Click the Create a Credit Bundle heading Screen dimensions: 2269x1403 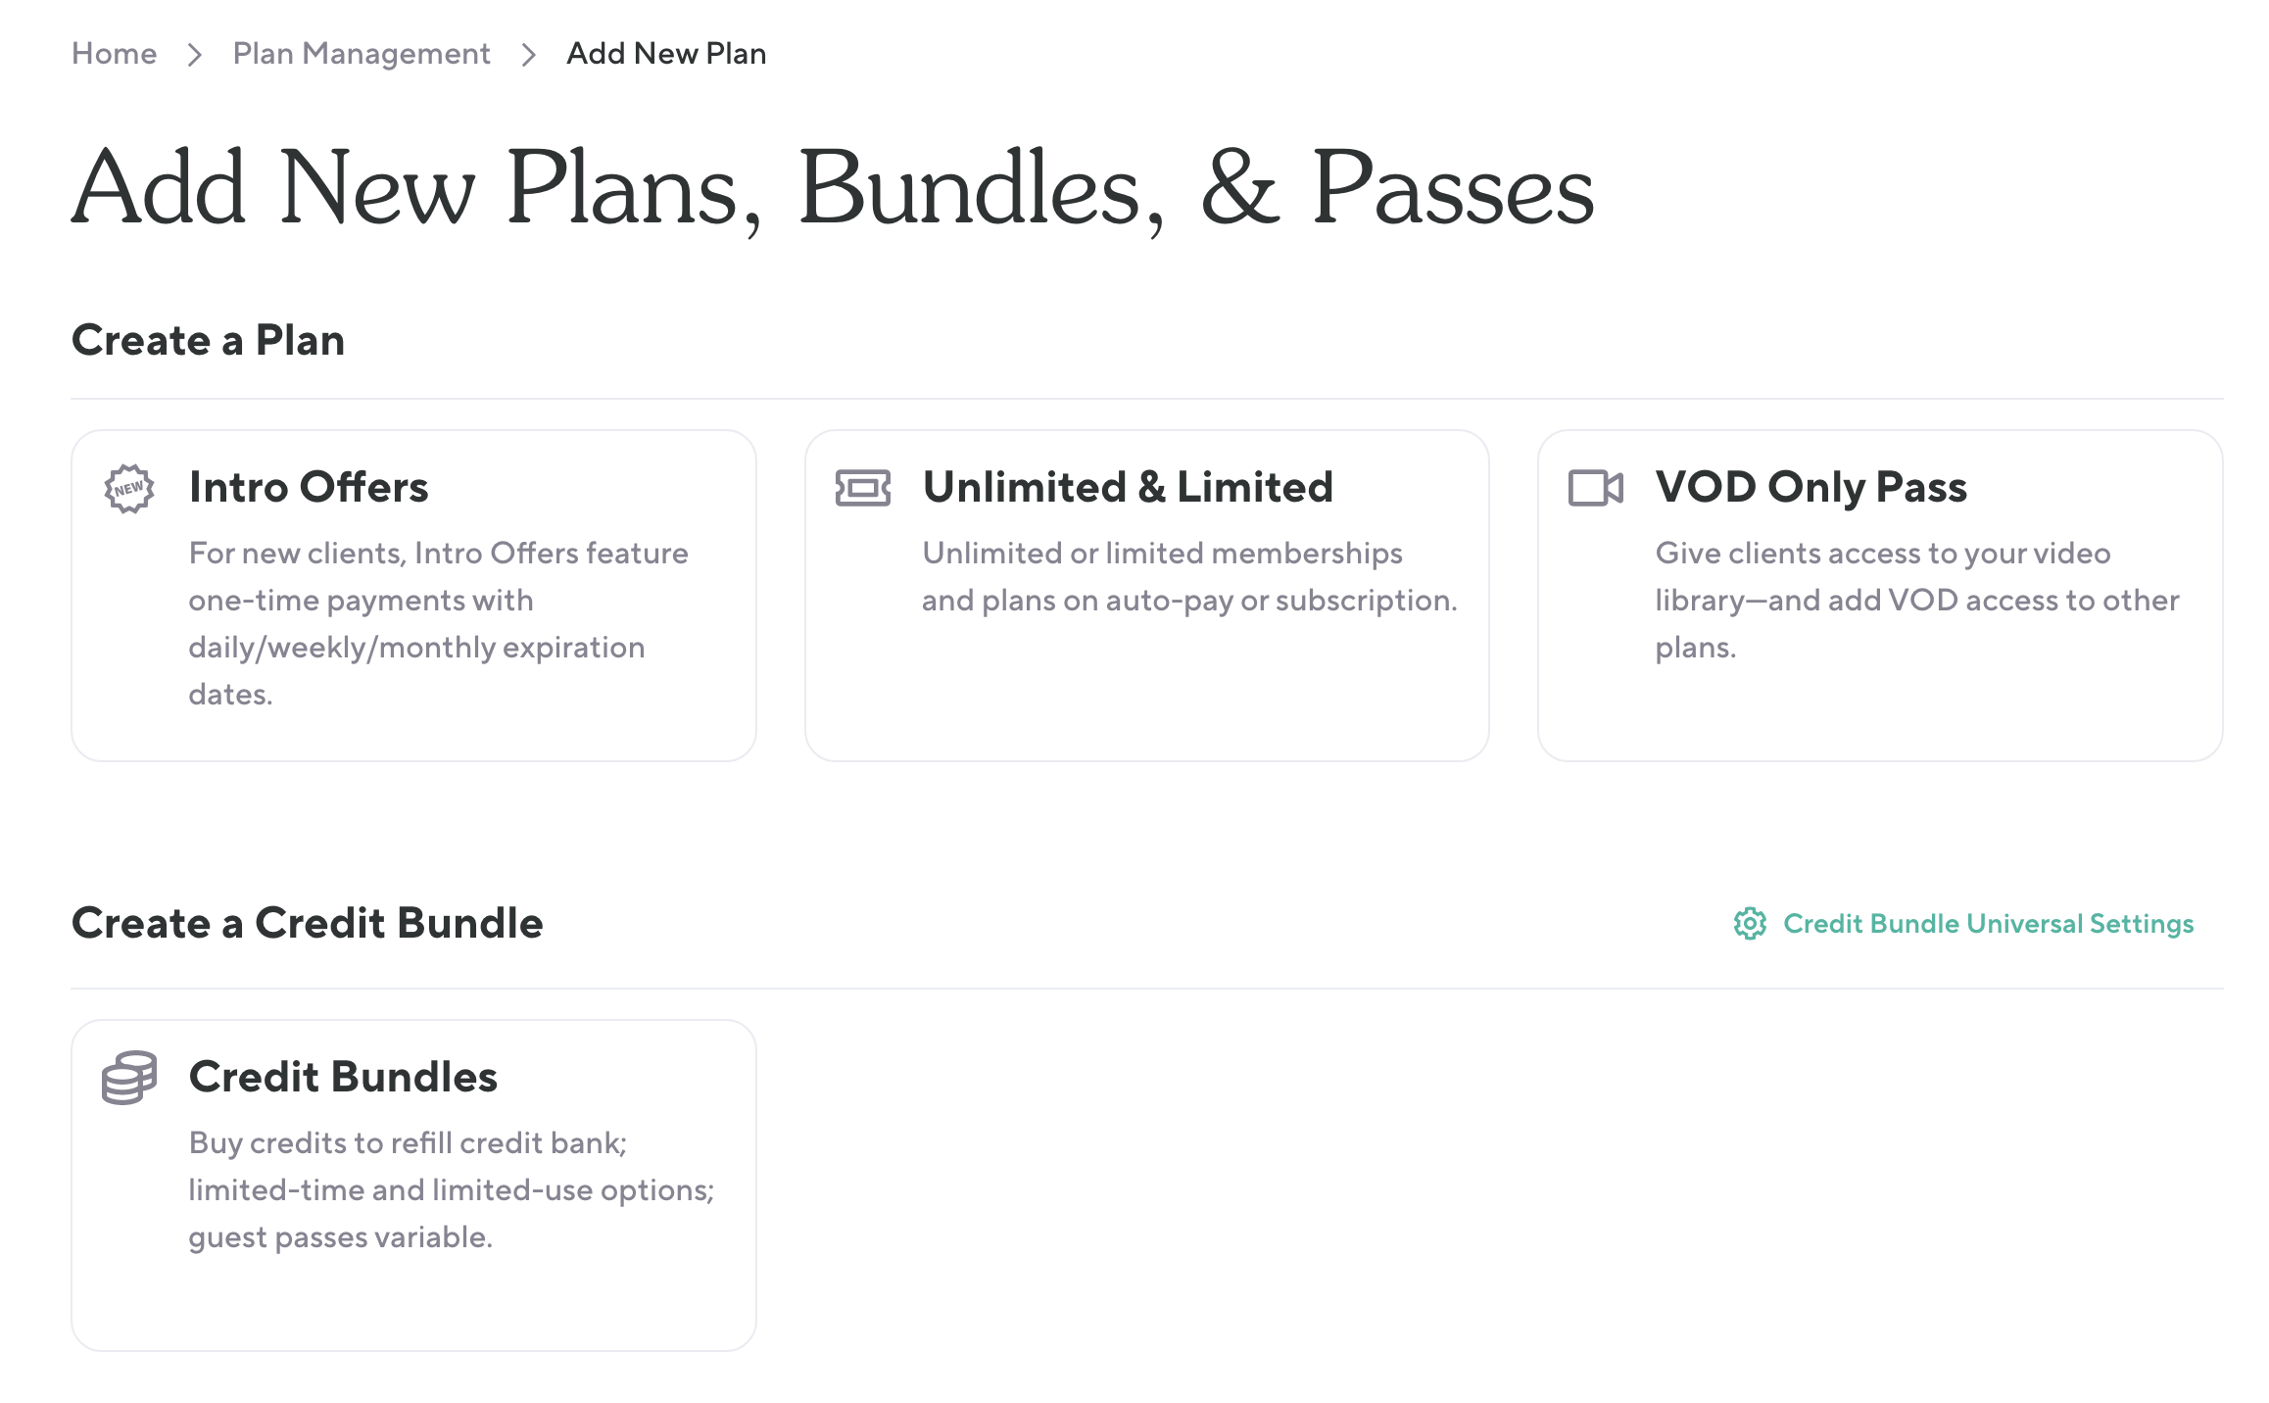[307, 923]
